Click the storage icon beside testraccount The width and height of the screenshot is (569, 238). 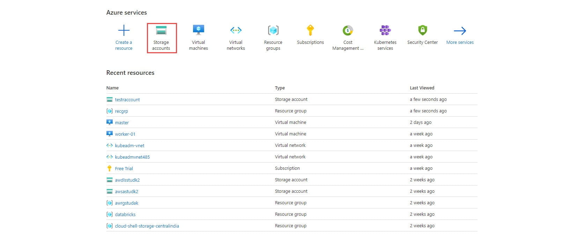110,100
